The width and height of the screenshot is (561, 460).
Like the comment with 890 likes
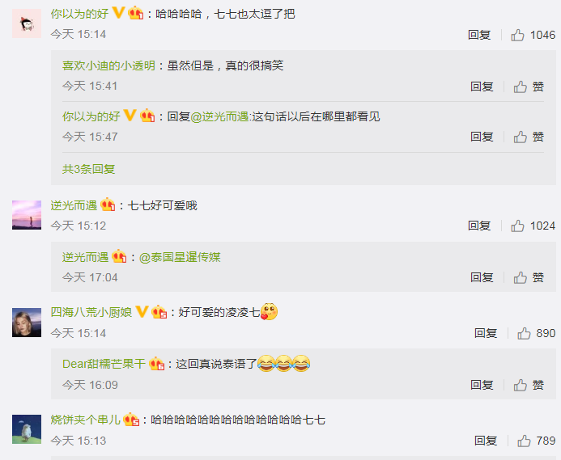(x=536, y=333)
